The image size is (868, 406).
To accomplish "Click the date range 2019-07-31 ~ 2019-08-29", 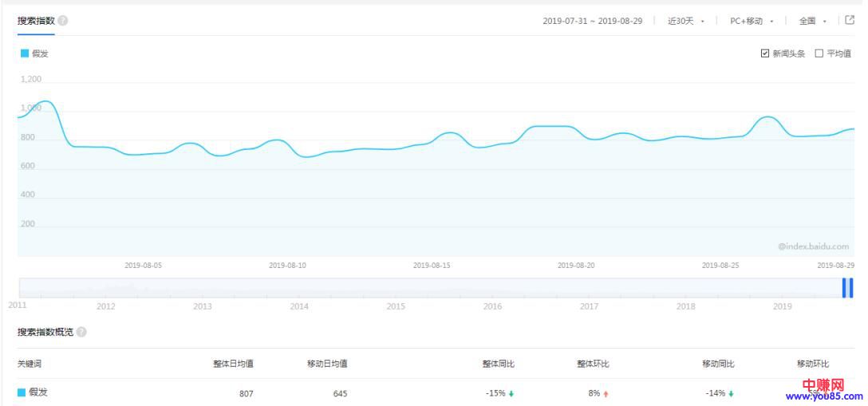I will [592, 22].
